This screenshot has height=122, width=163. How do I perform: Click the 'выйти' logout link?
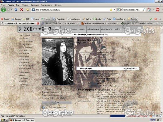(117, 29)
